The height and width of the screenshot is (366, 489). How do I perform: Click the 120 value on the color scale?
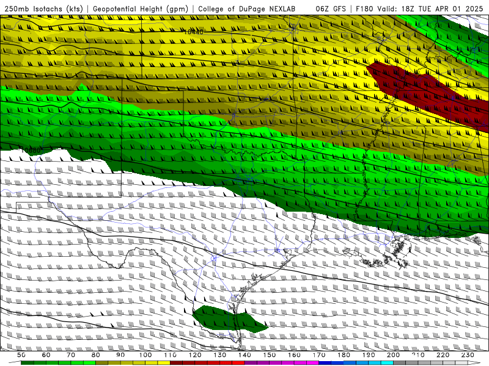pyautogui.click(x=195, y=355)
